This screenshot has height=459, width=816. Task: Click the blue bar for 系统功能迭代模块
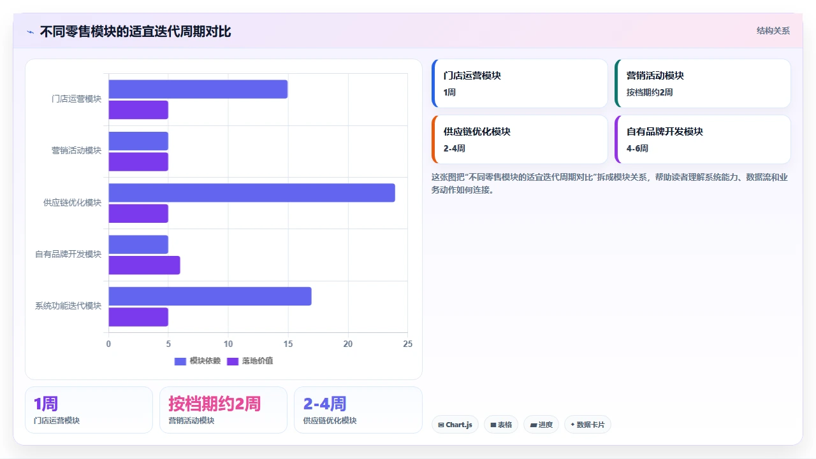coord(210,297)
